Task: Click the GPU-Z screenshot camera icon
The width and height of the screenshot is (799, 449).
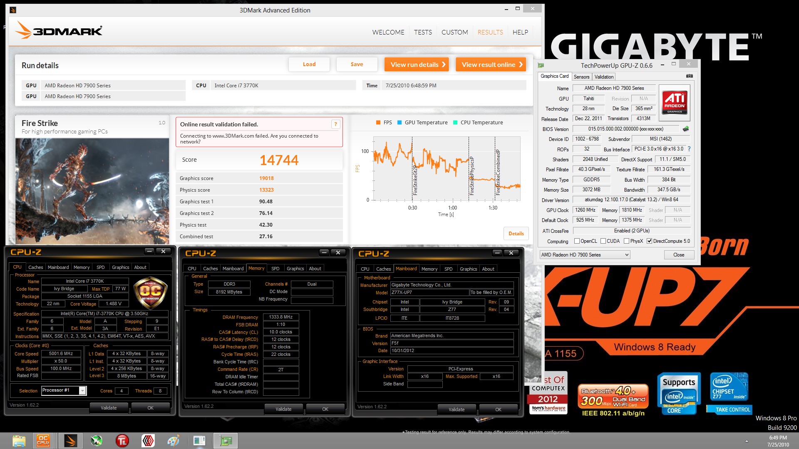Action: click(x=690, y=76)
